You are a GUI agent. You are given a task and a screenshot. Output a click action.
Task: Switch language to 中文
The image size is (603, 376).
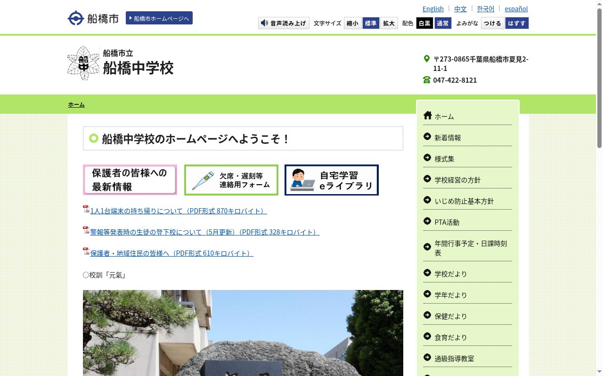pos(460,8)
